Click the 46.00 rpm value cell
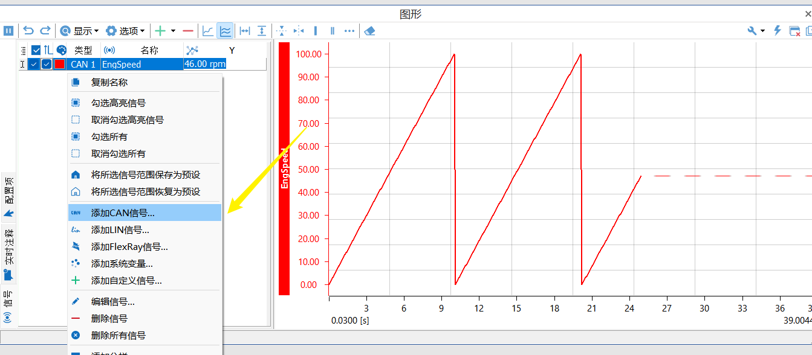Viewport: 812px width, 355px height. [x=205, y=64]
